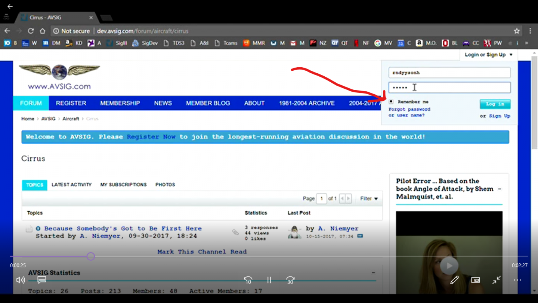Image resolution: width=538 pixels, height=303 pixels.
Task: Open the QT bookmark
Action: coord(340,43)
